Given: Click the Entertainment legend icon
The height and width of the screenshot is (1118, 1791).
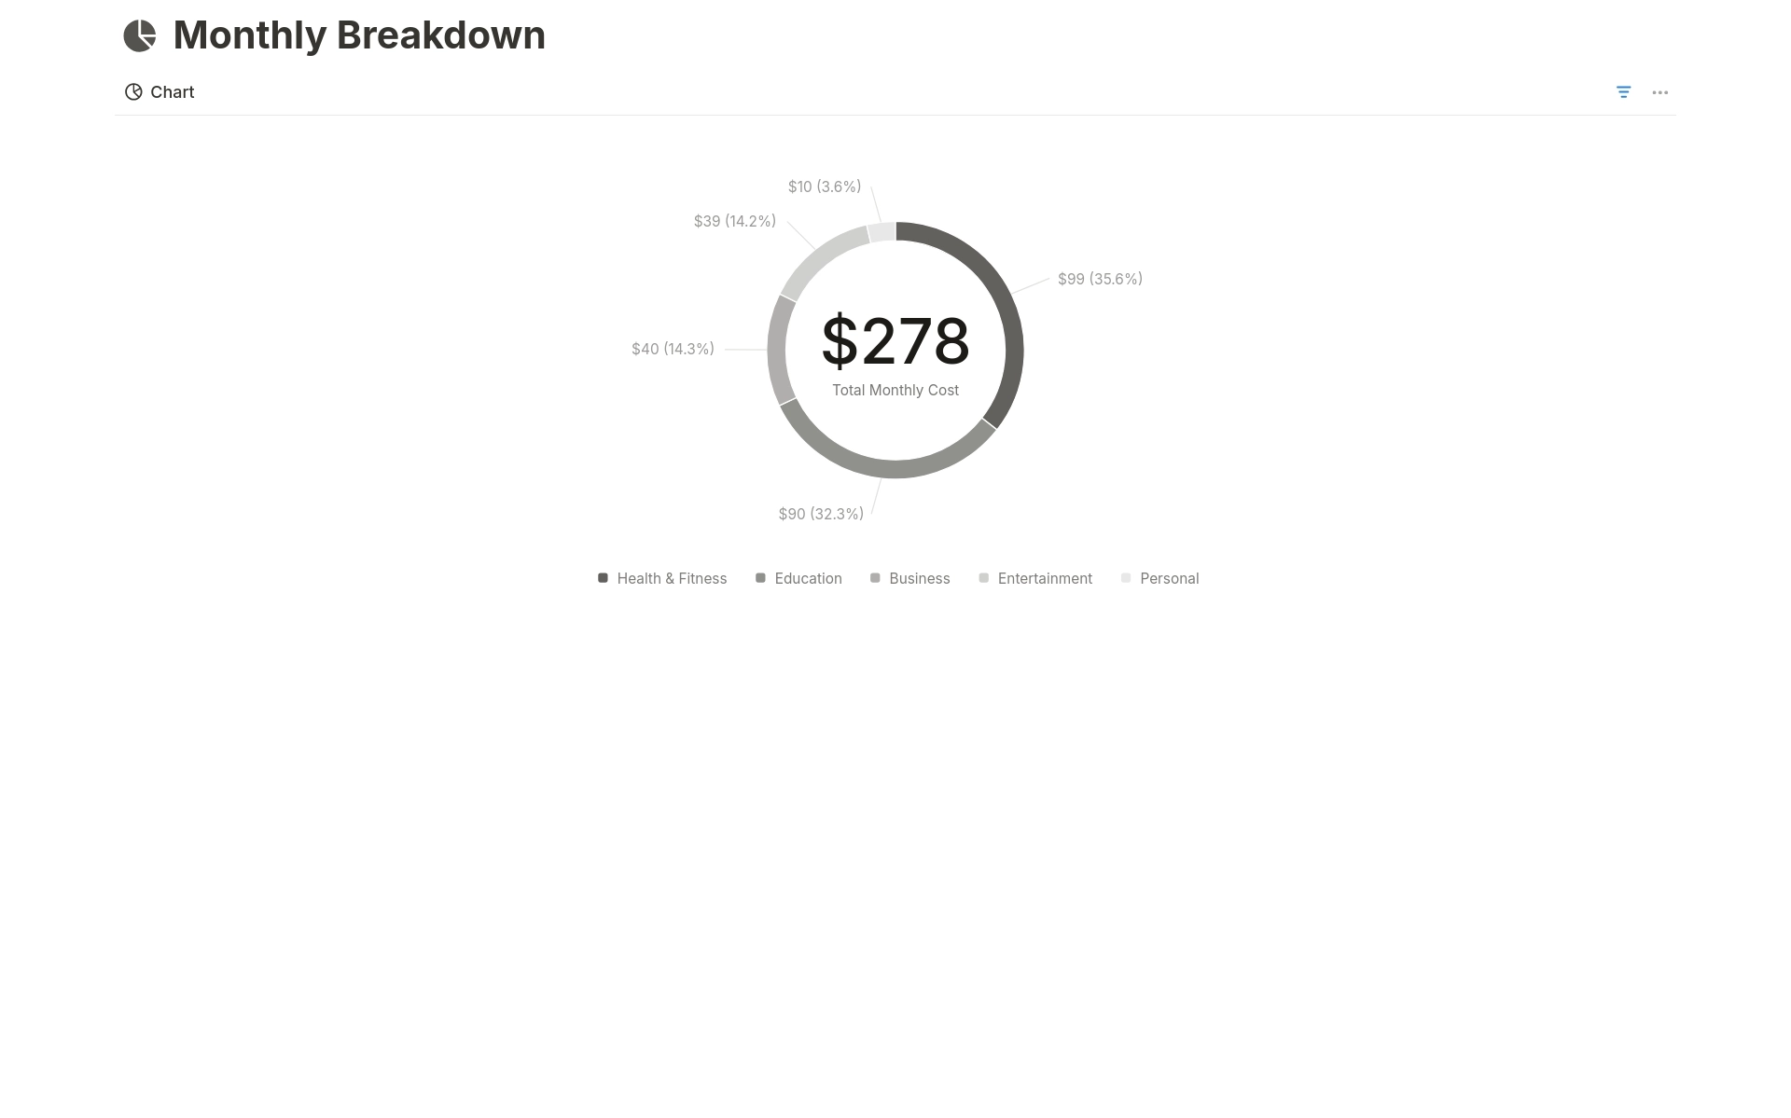Looking at the screenshot, I should coord(984,578).
